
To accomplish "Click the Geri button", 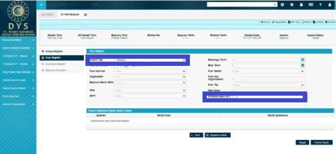I will [196, 135].
